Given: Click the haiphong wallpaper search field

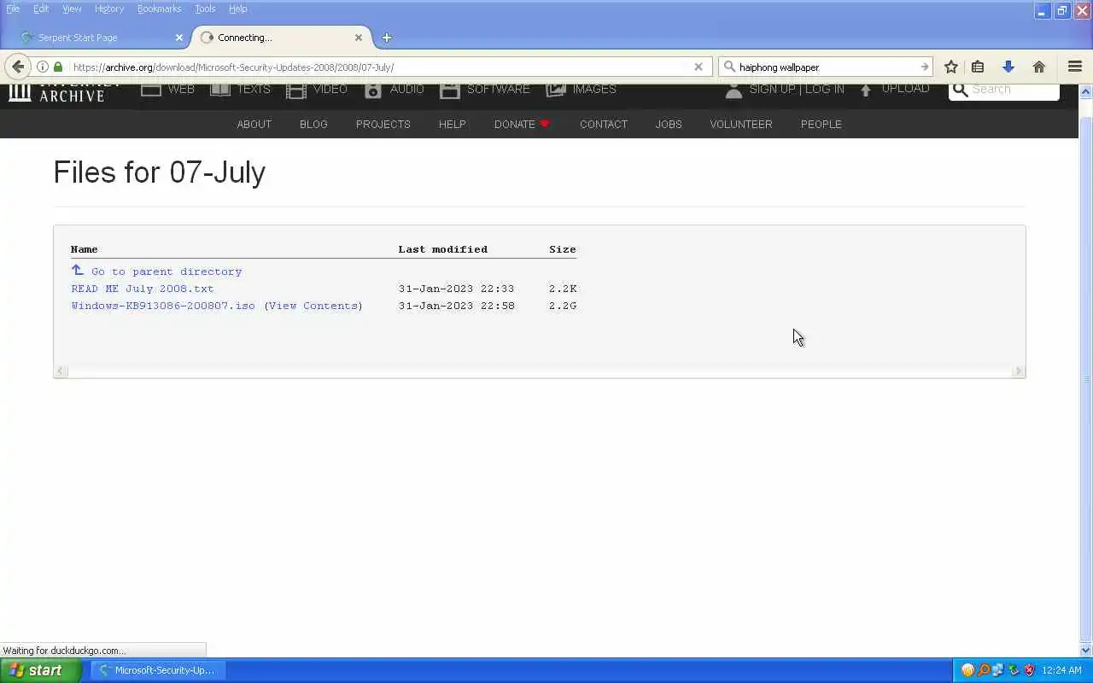Looking at the screenshot, I should (x=826, y=67).
